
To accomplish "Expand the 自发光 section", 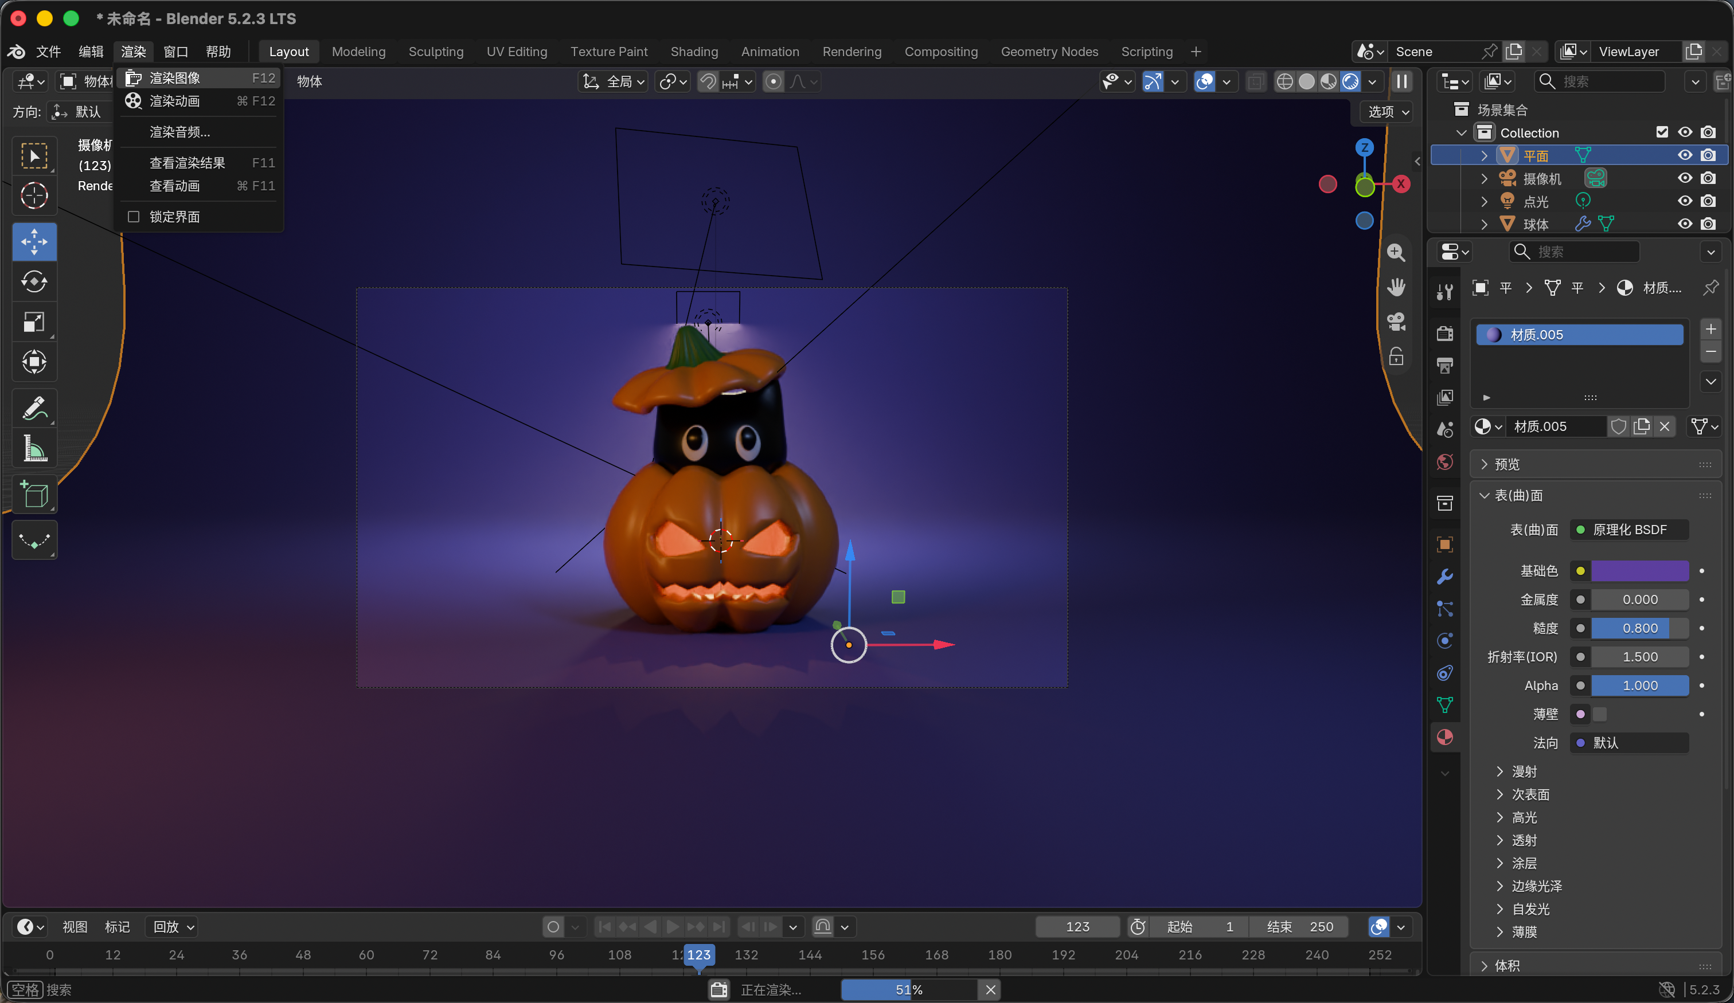I will point(1531,909).
